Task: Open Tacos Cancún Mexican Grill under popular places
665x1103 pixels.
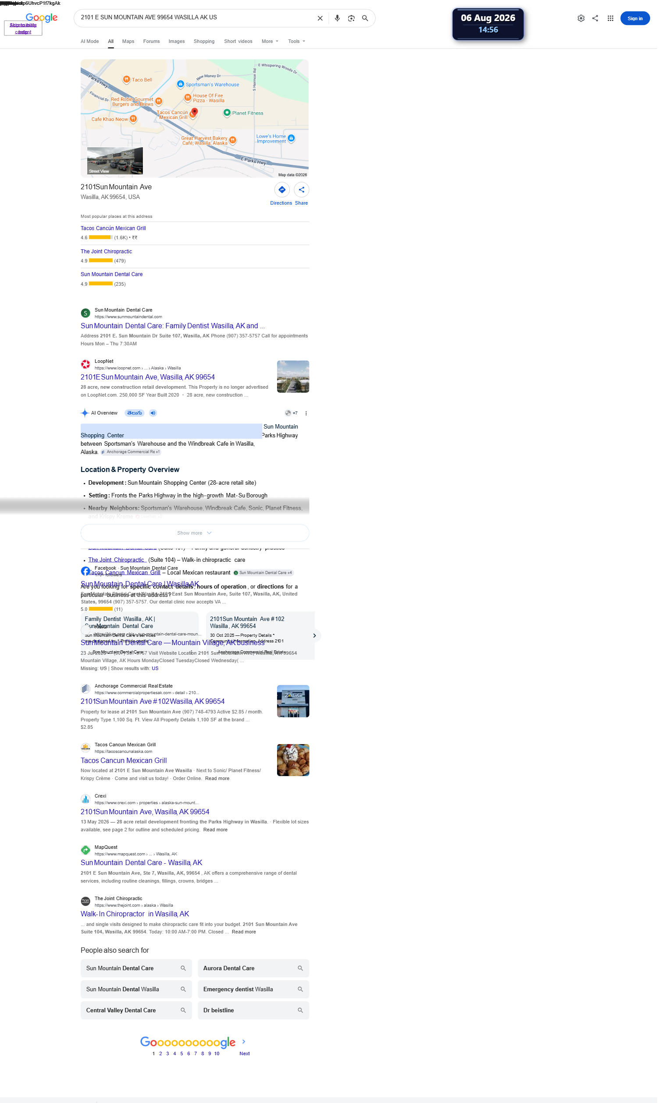Action: [x=113, y=228]
